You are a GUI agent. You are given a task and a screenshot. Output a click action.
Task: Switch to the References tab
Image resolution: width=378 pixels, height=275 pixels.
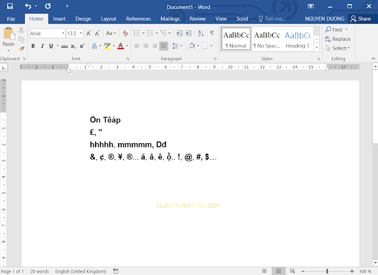point(138,19)
